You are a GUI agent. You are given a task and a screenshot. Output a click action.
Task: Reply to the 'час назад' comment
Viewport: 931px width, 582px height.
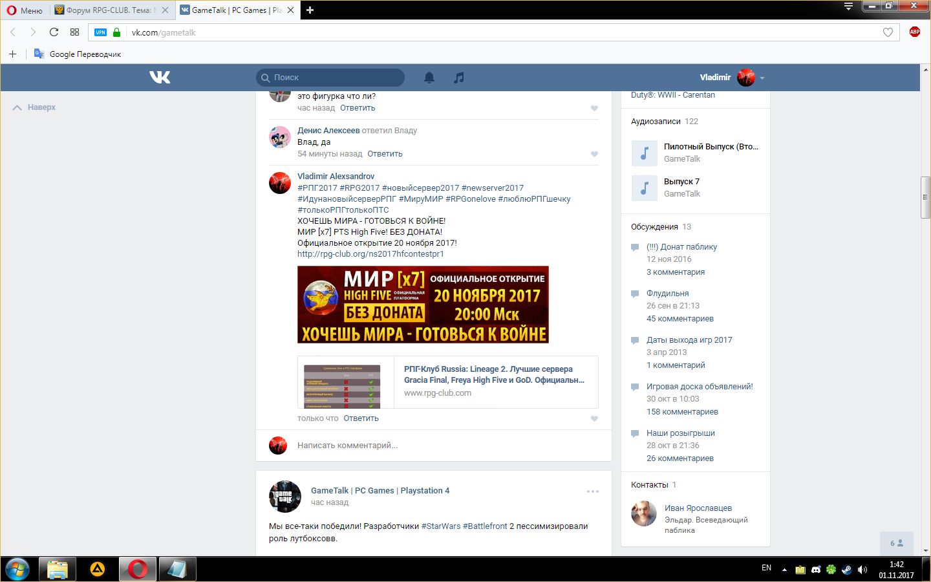point(358,108)
